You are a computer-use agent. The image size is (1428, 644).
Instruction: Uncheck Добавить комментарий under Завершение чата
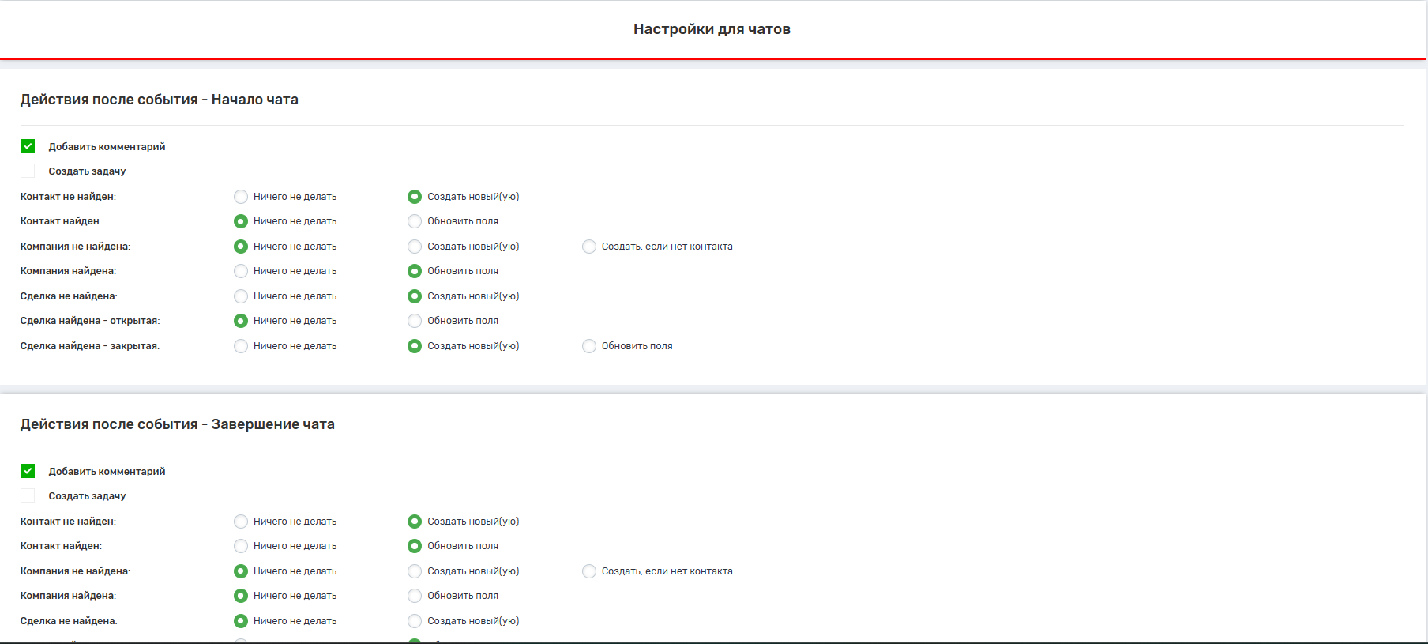tap(28, 471)
